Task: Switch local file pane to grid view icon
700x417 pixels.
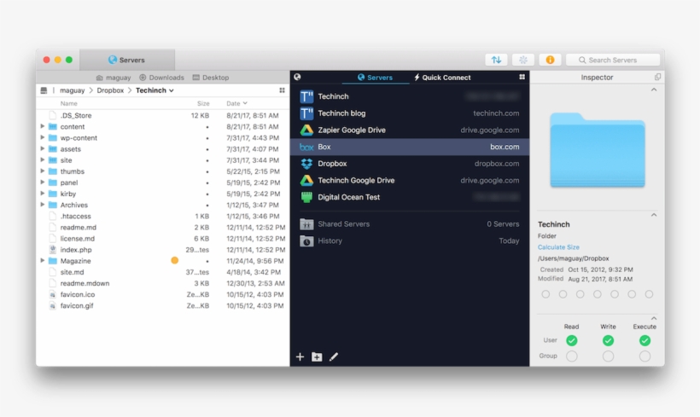Action: point(283,90)
